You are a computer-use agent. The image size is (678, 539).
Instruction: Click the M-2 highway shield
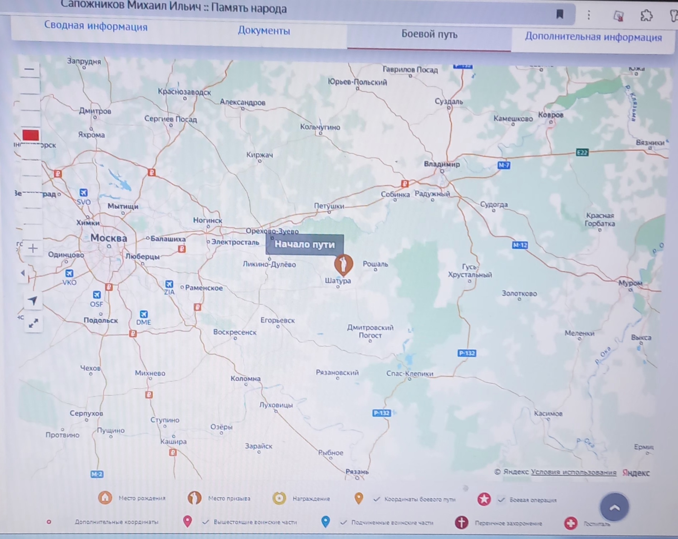tap(97, 474)
